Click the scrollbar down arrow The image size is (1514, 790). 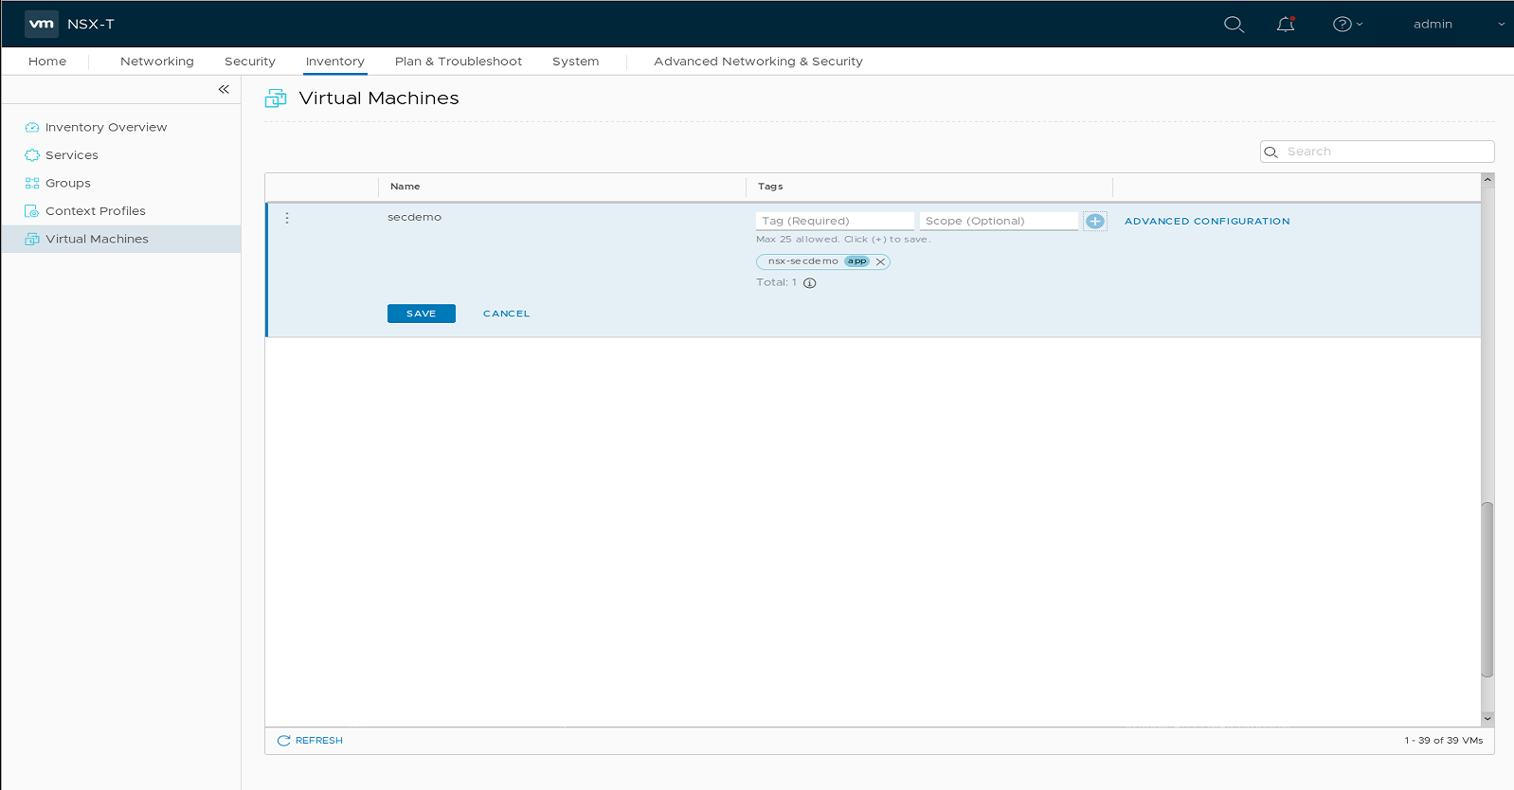(1487, 719)
